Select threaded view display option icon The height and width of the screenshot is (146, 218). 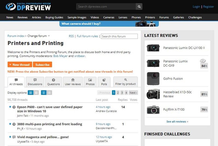pyautogui.click(x=44, y=93)
